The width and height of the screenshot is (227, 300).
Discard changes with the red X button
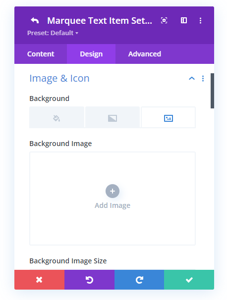(x=40, y=280)
